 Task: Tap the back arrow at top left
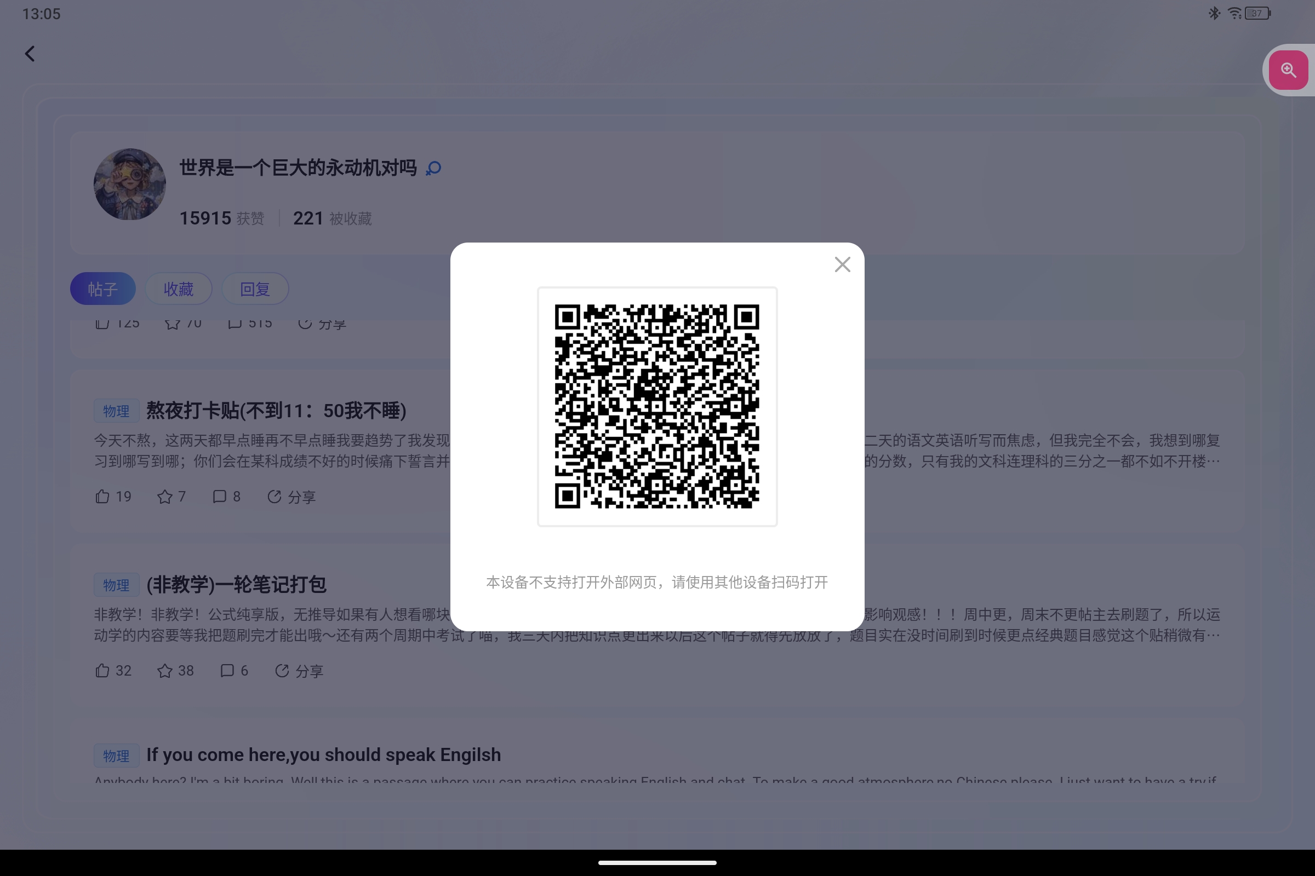(30, 54)
